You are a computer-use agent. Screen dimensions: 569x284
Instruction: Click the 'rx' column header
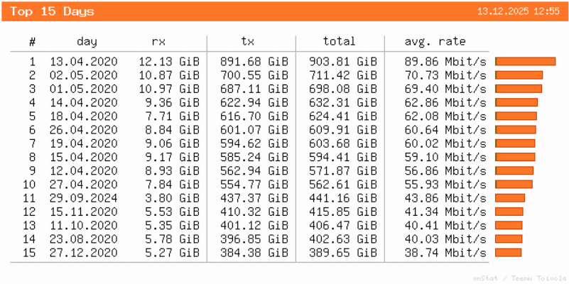click(x=159, y=42)
